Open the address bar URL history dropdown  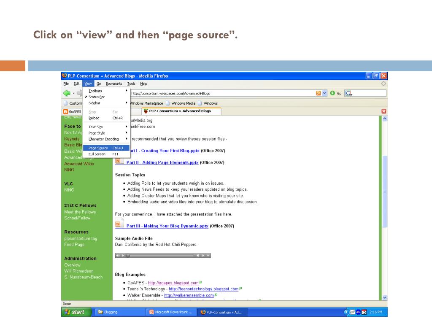tap(324, 93)
